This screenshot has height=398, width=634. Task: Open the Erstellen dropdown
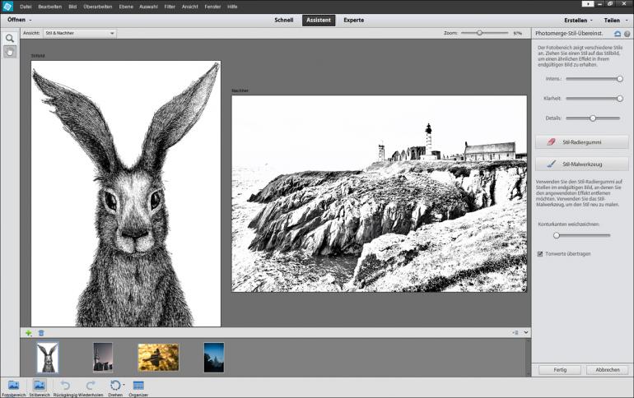pyautogui.click(x=577, y=20)
